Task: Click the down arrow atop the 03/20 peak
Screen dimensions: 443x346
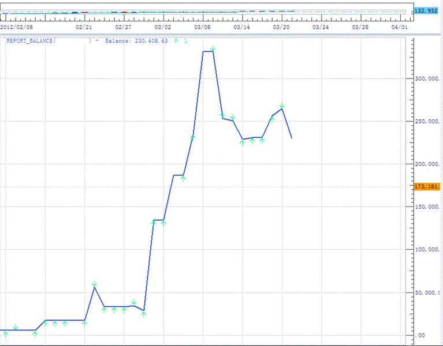Action: tap(281, 106)
